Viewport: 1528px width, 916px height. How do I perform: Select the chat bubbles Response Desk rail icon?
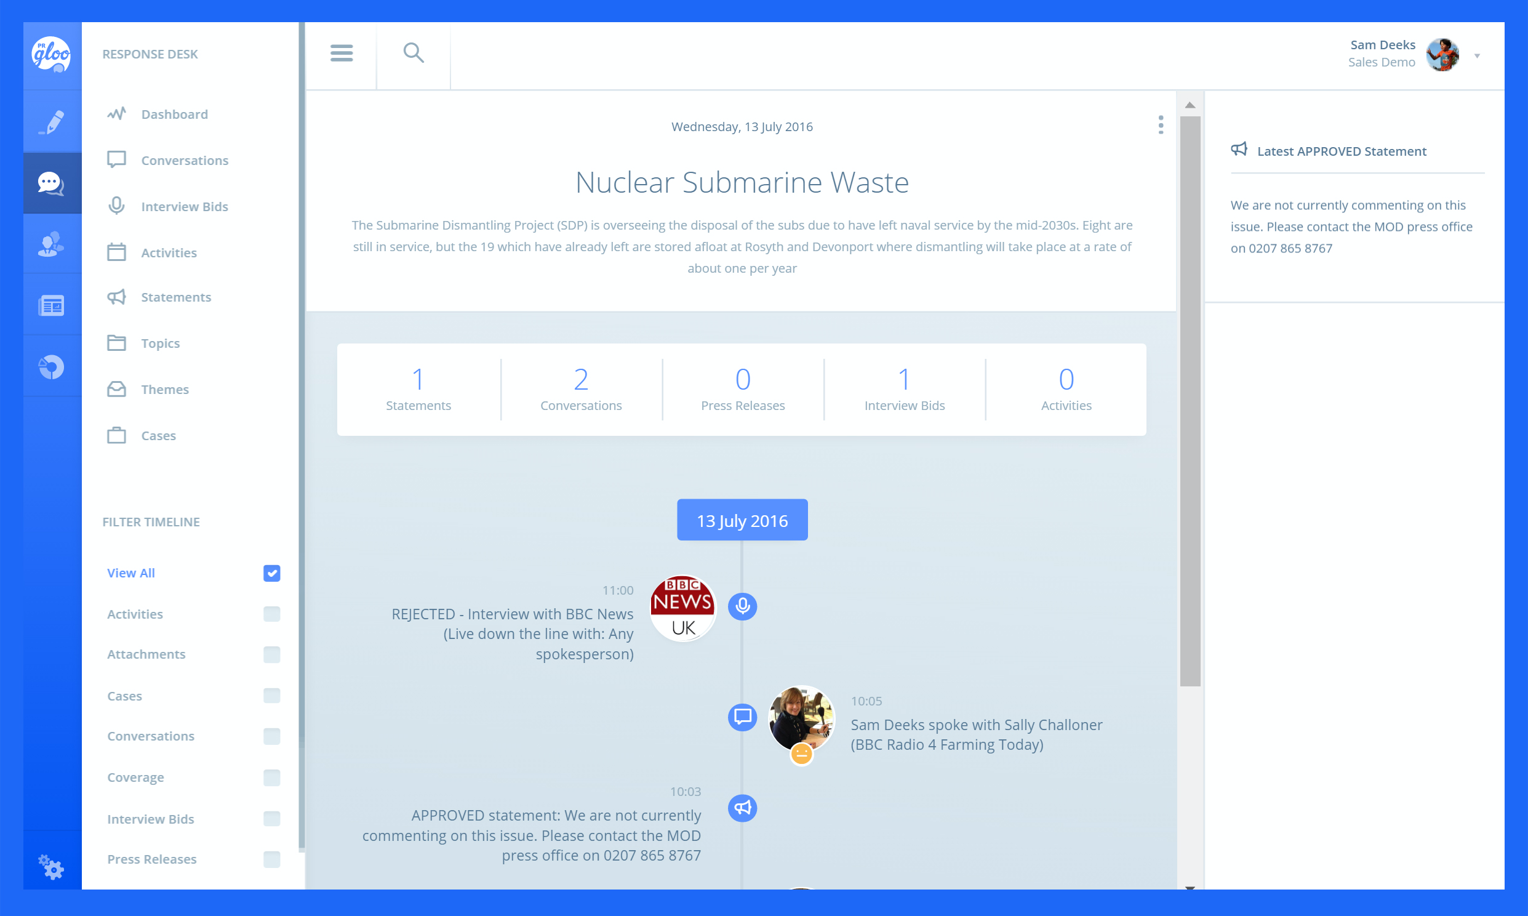coord(52,183)
